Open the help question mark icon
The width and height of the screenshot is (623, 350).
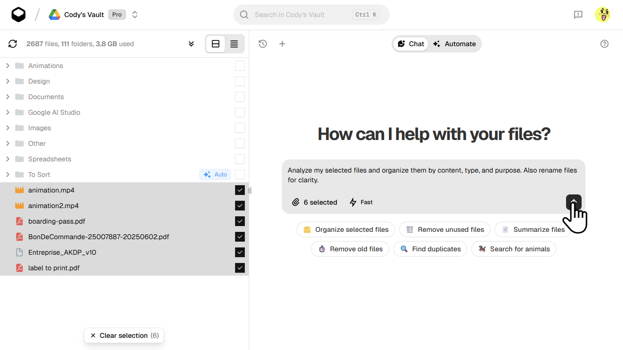[605, 44]
